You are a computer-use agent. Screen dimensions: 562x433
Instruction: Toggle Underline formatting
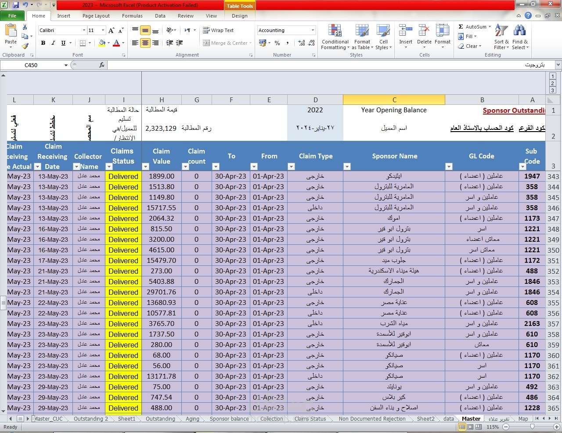click(63, 43)
